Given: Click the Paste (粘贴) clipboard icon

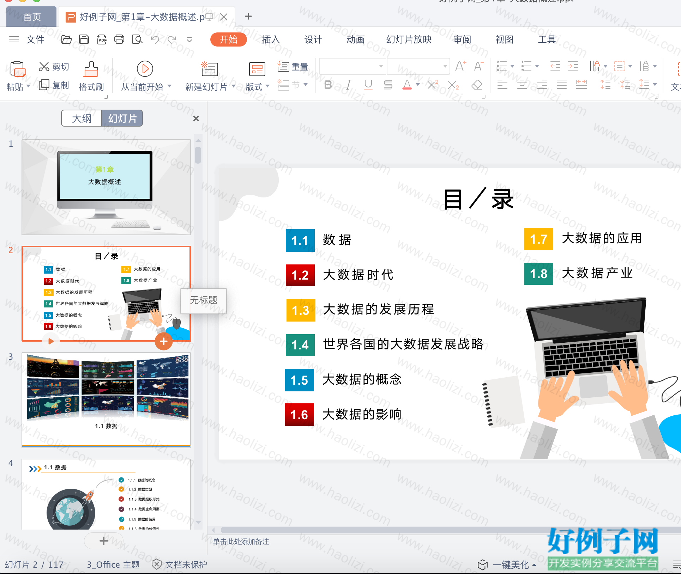Looking at the screenshot, I should (18, 69).
